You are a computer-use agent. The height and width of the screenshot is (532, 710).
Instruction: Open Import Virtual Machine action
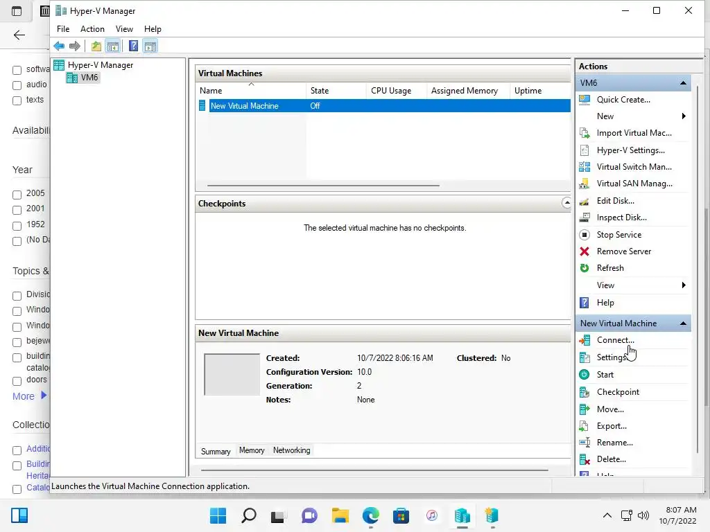point(634,133)
